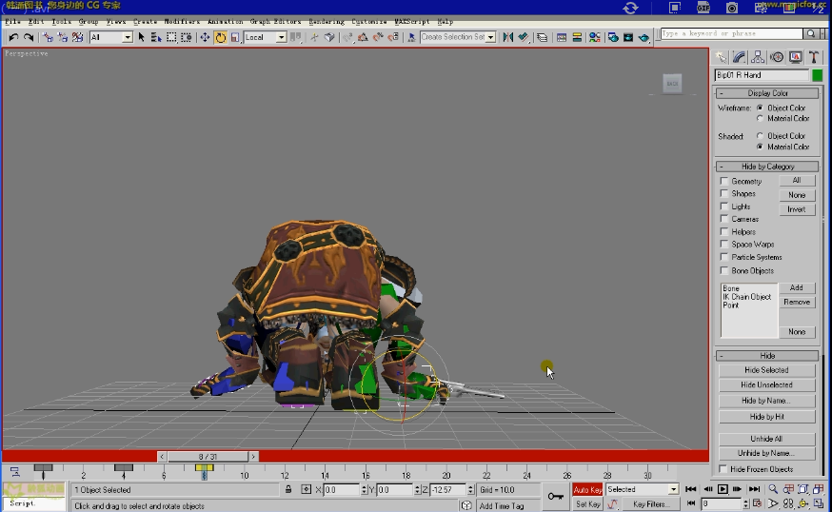Click the Unhide All button
The width and height of the screenshot is (832, 512).
coord(766,439)
